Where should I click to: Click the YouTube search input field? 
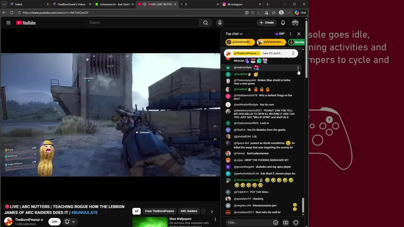coord(143,23)
